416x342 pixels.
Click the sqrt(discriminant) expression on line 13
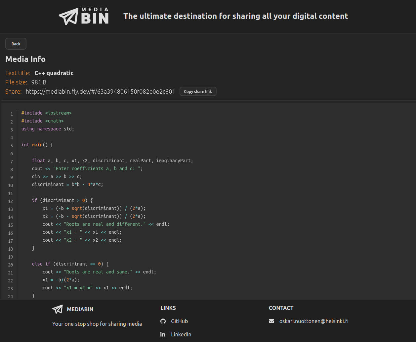pos(97,208)
